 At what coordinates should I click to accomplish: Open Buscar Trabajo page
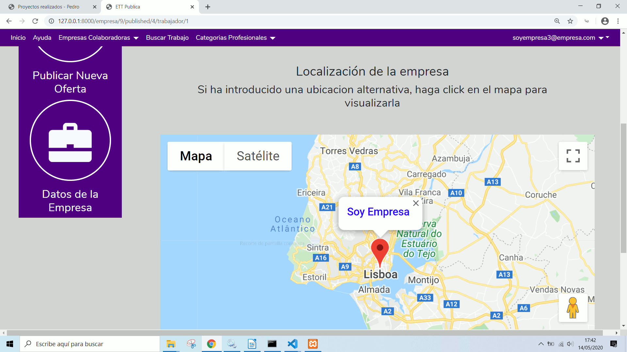click(167, 38)
